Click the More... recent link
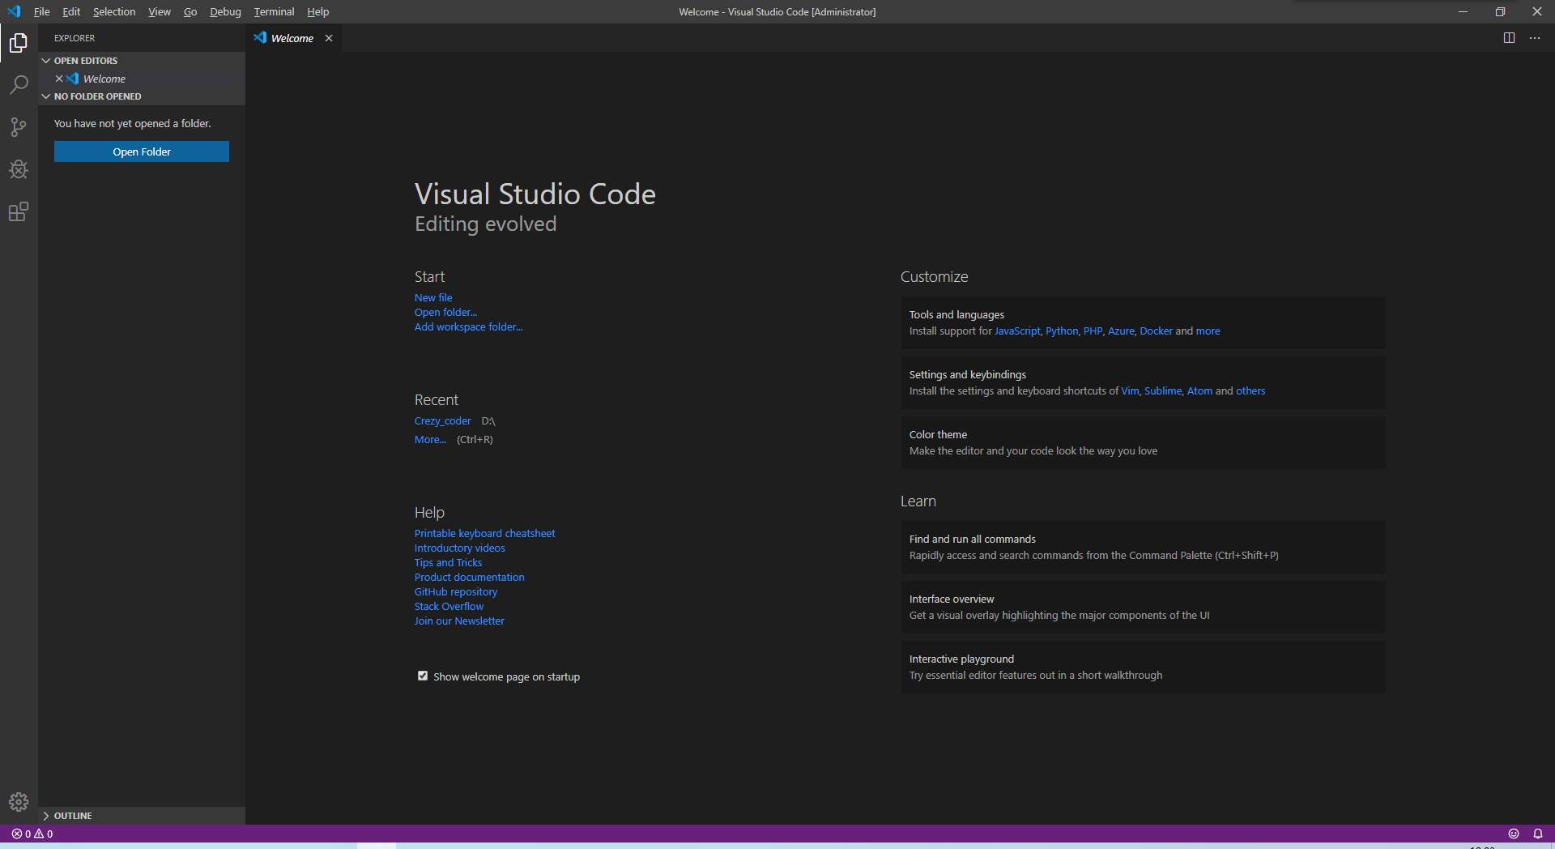Viewport: 1555px width, 849px height. click(430, 439)
